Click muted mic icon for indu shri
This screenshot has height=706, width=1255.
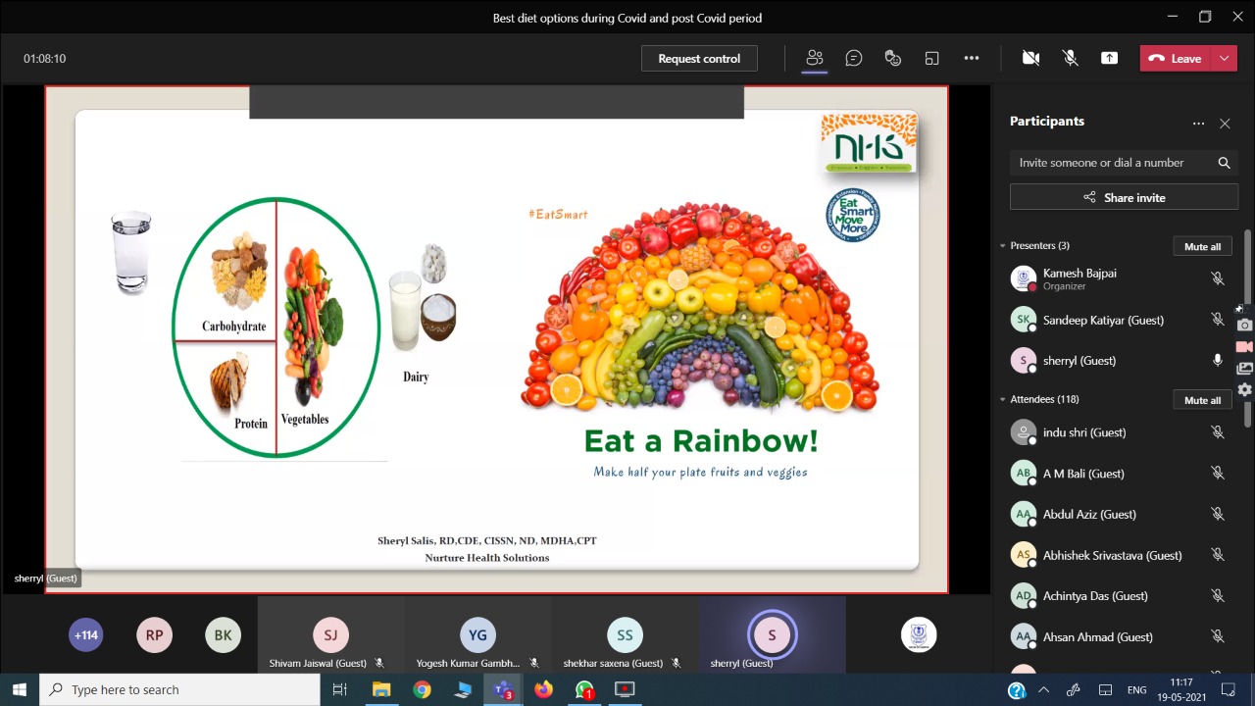[1218, 432]
